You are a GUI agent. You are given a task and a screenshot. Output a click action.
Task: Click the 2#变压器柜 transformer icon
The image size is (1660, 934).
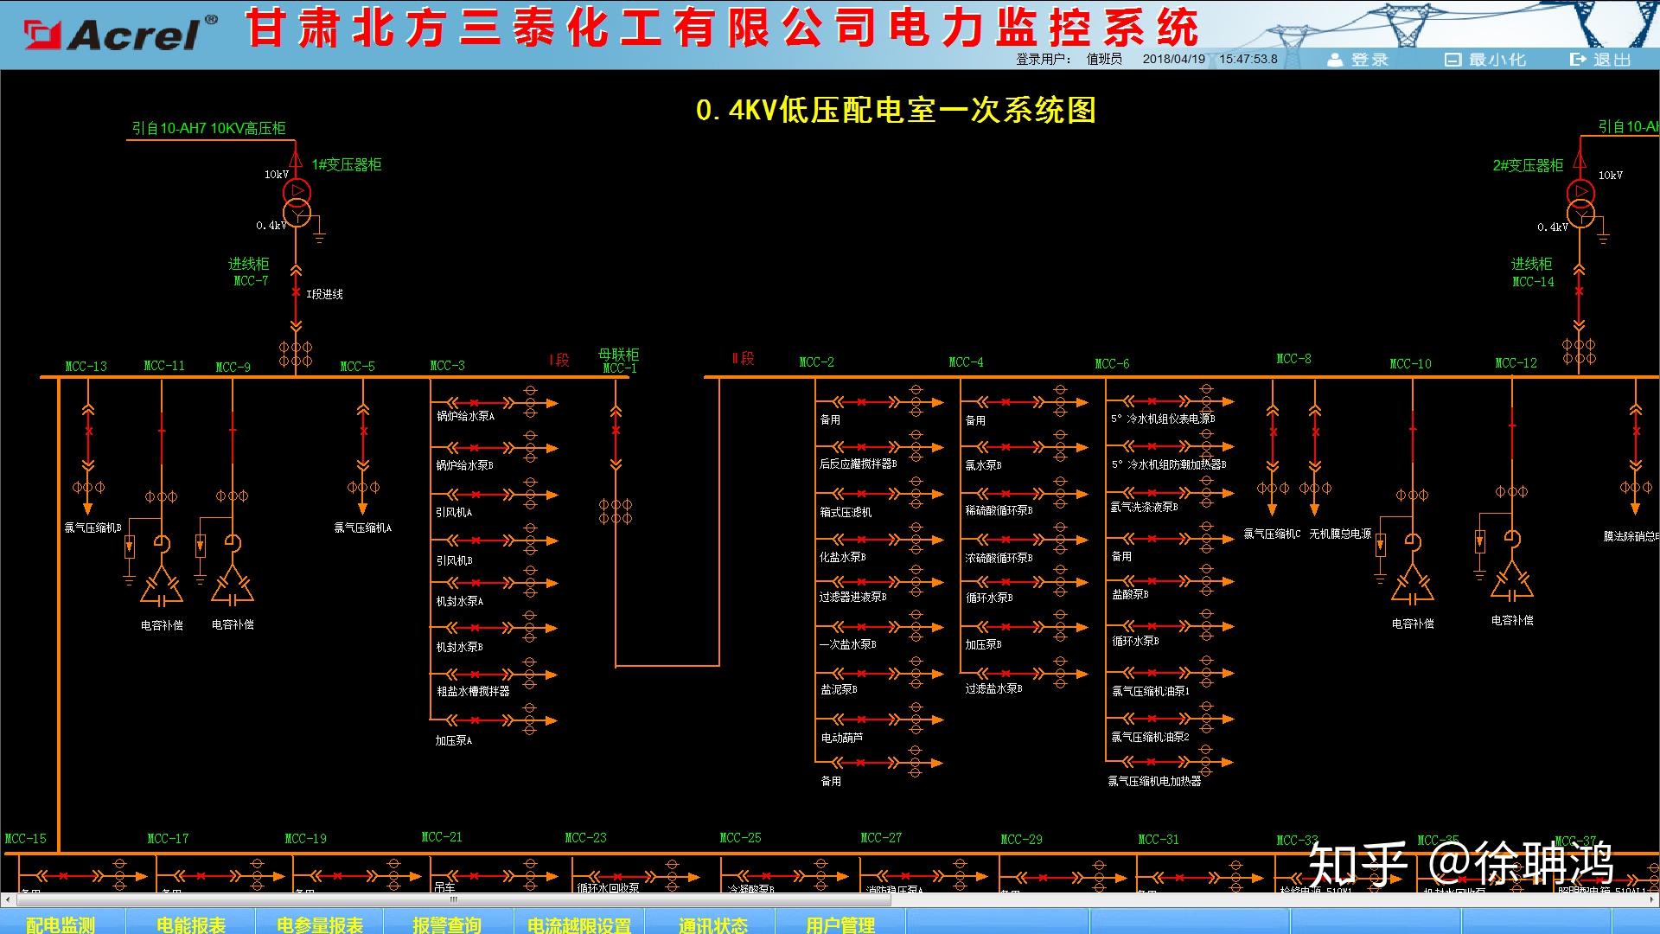1581,205
